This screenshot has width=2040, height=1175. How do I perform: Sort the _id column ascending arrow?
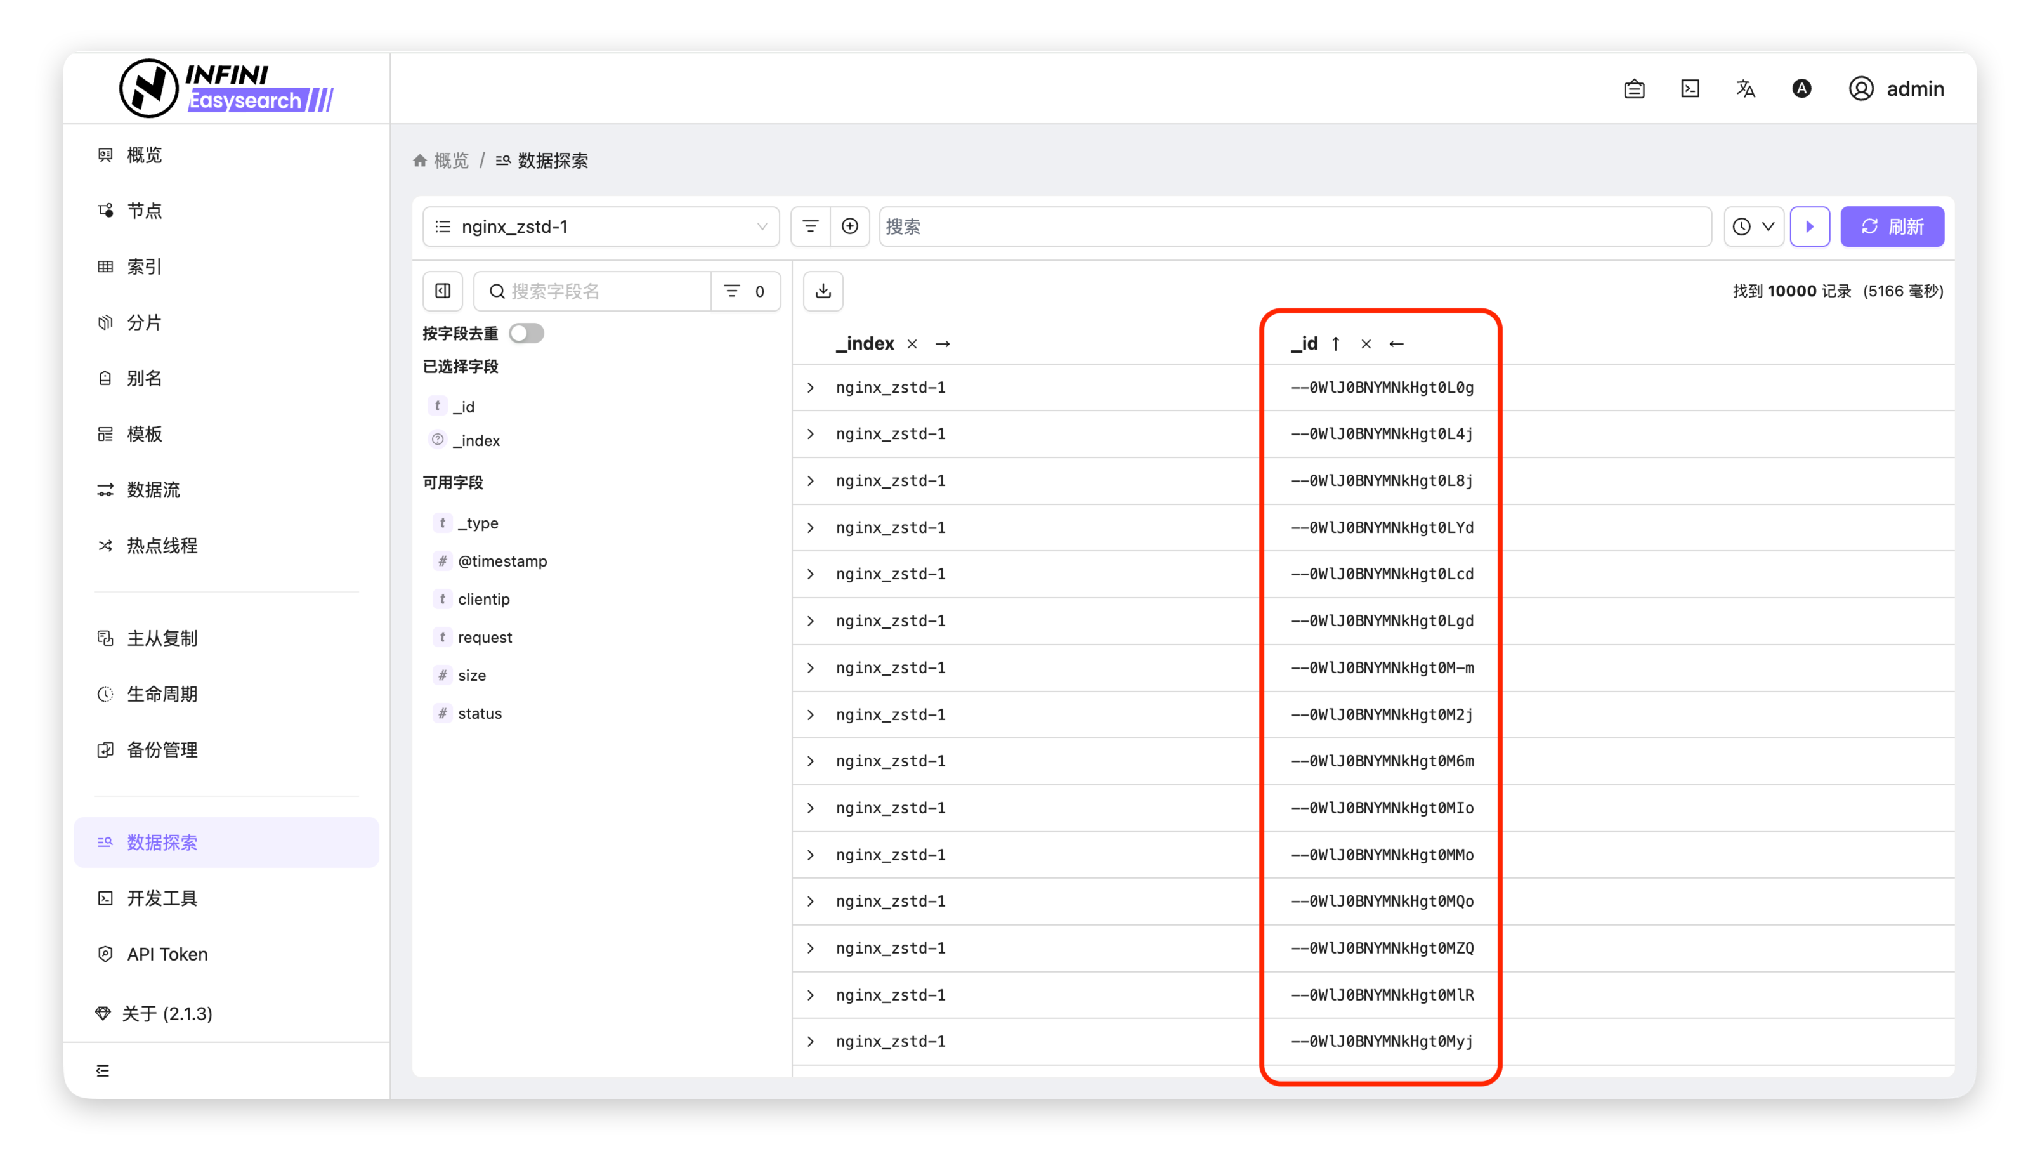click(1336, 345)
